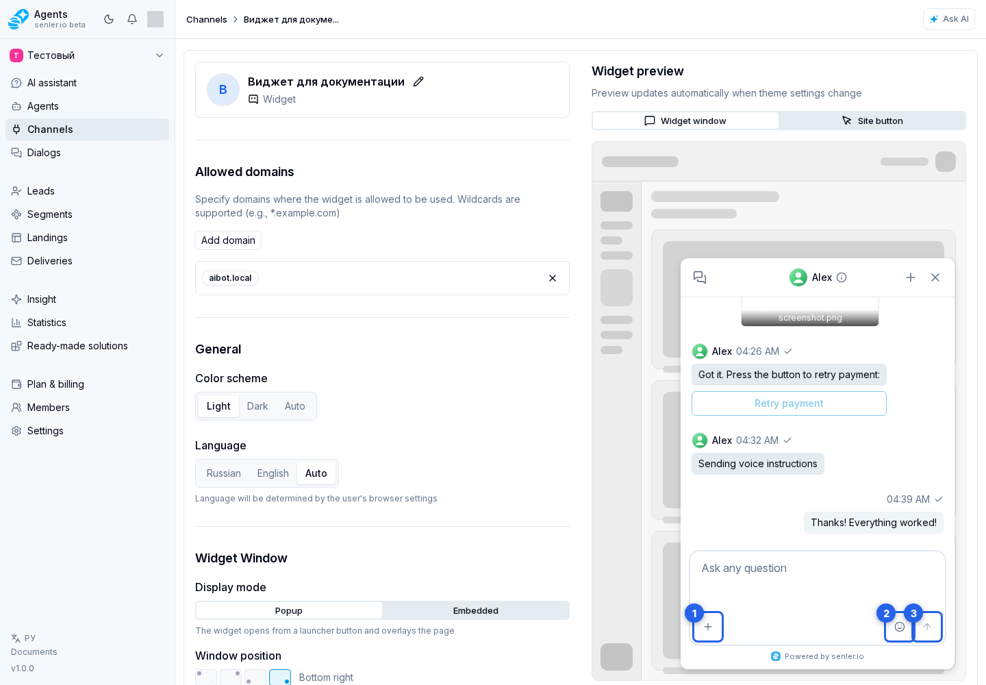986x685 pixels.
Task: Open notifications bell
Action: pos(132,19)
